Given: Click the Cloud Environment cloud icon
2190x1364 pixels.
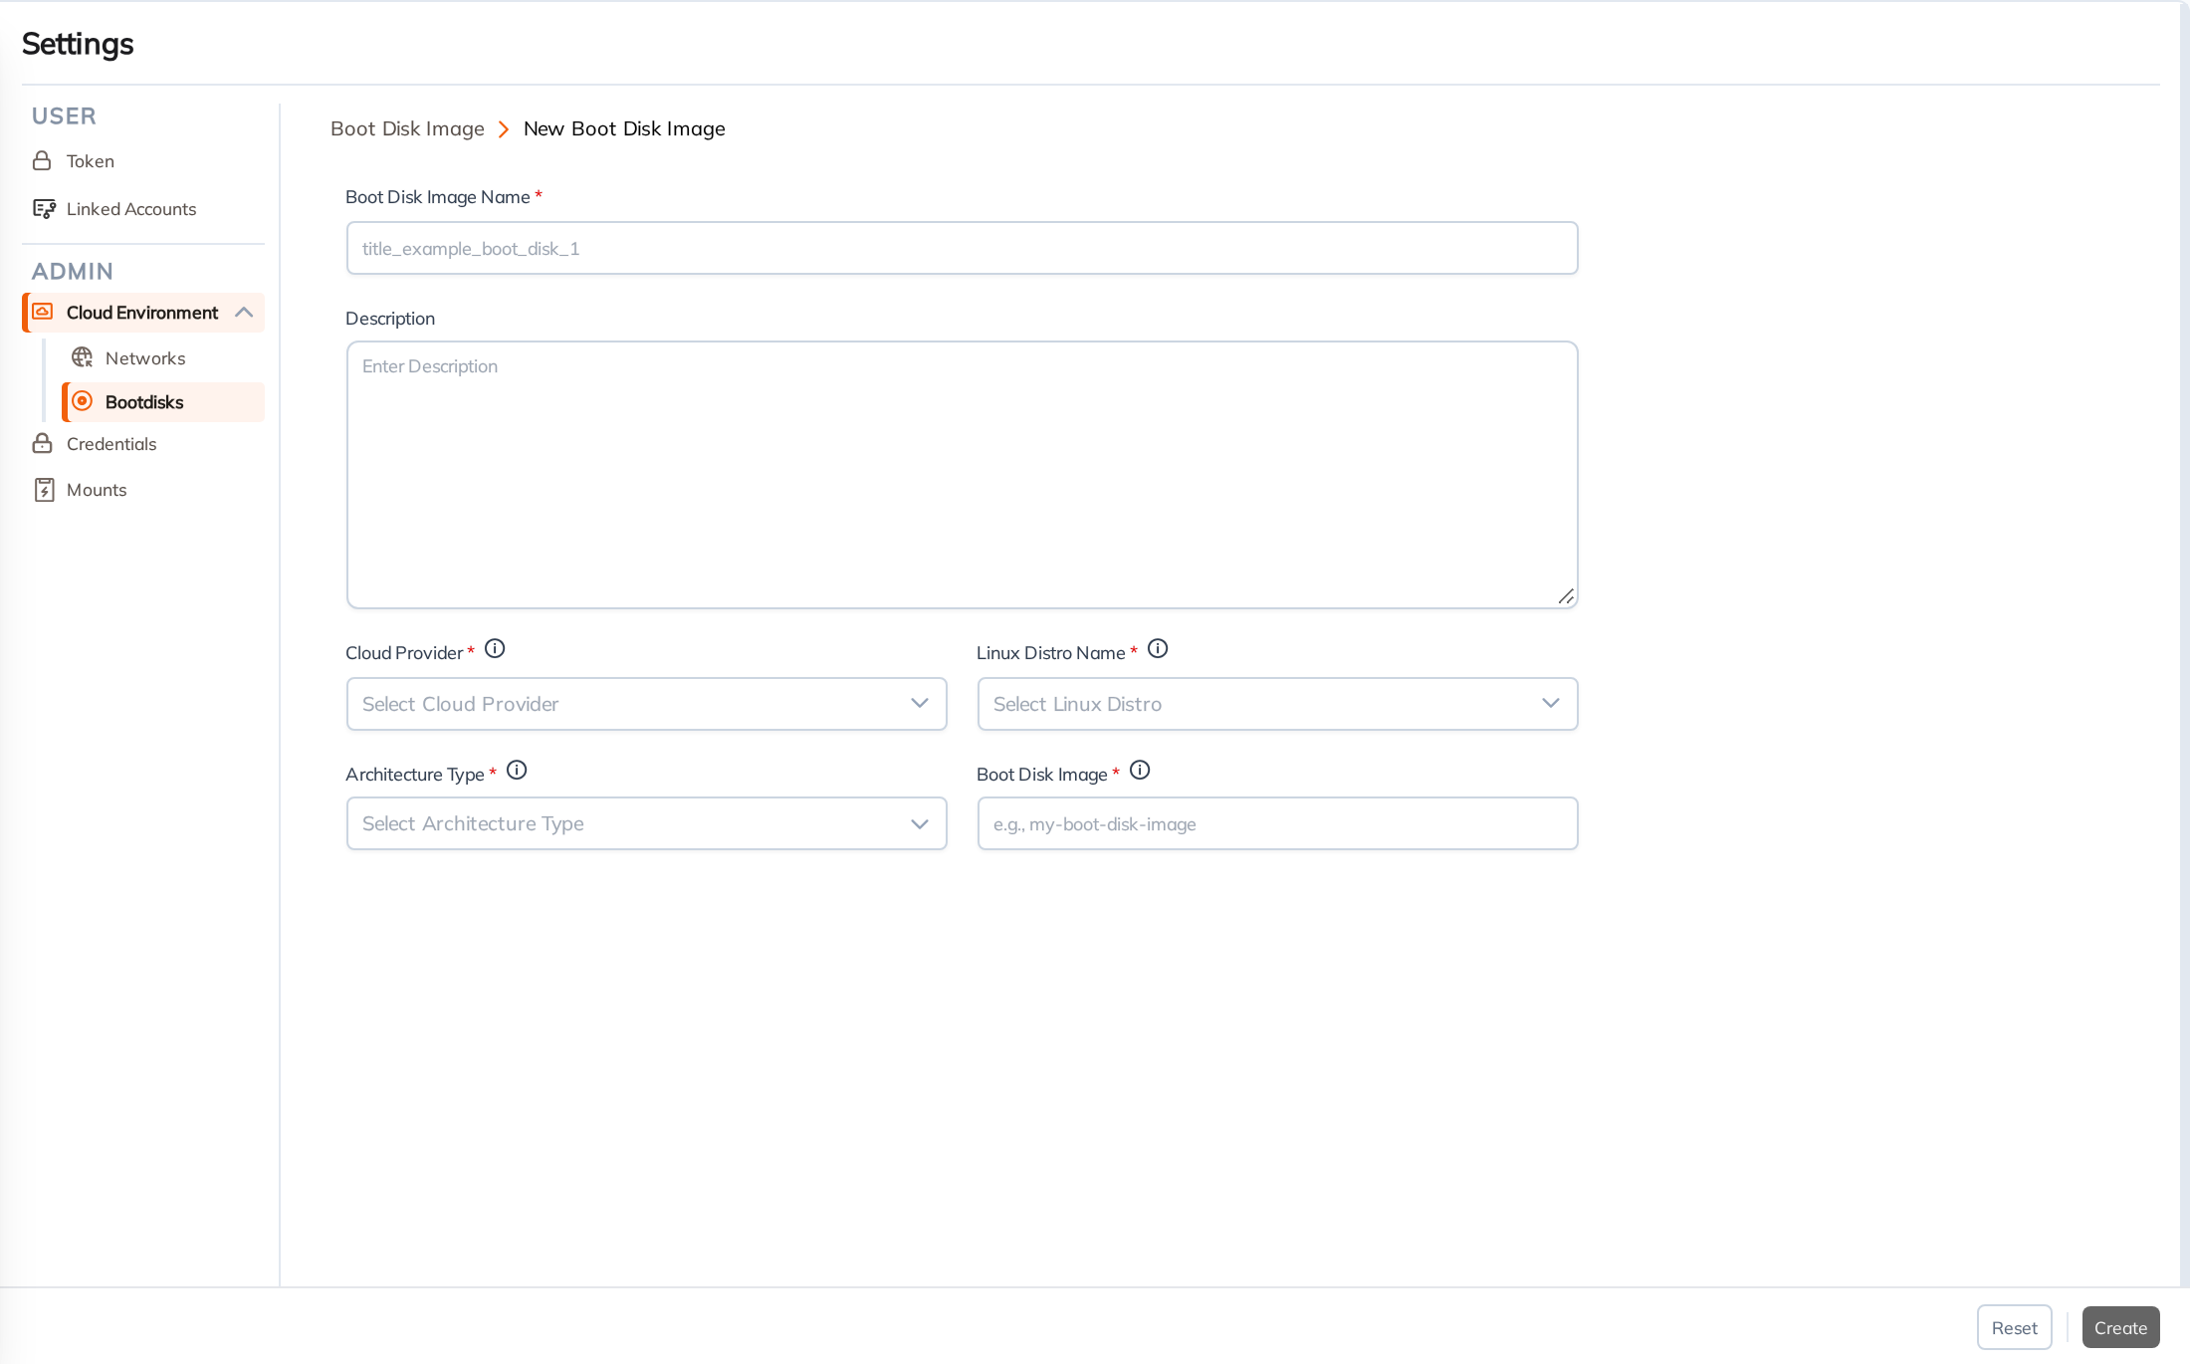Looking at the screenshot, I should 43,312.
